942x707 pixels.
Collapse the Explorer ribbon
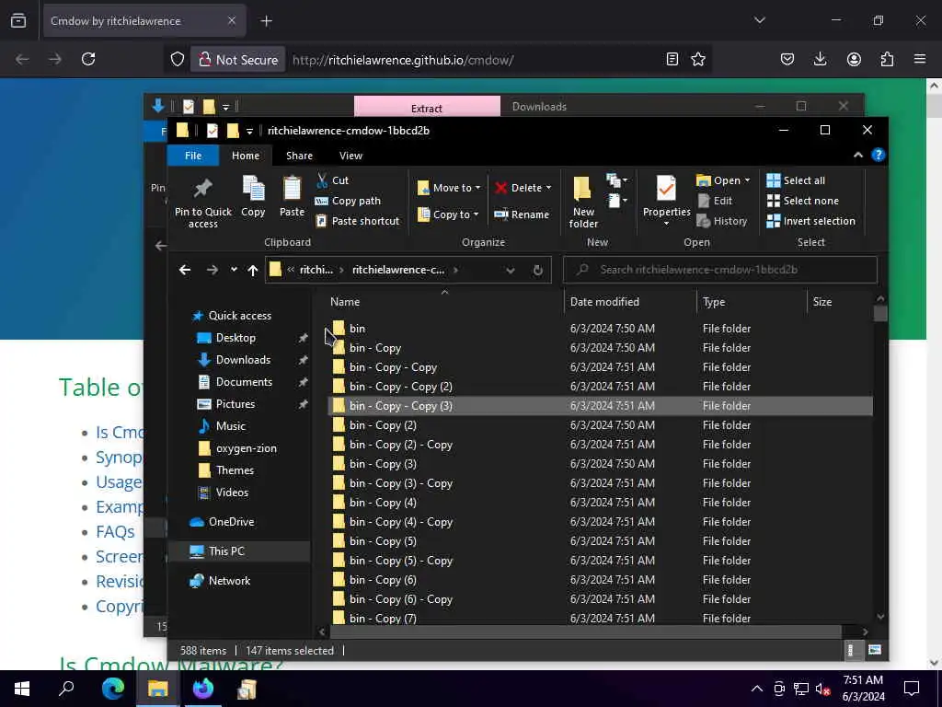858,155
